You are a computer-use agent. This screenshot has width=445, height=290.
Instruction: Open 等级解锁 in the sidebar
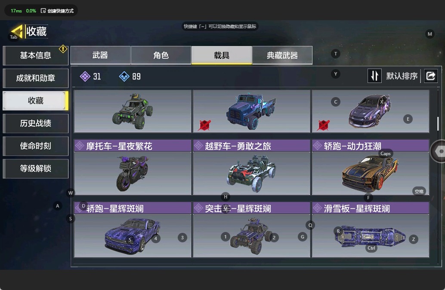35,168
